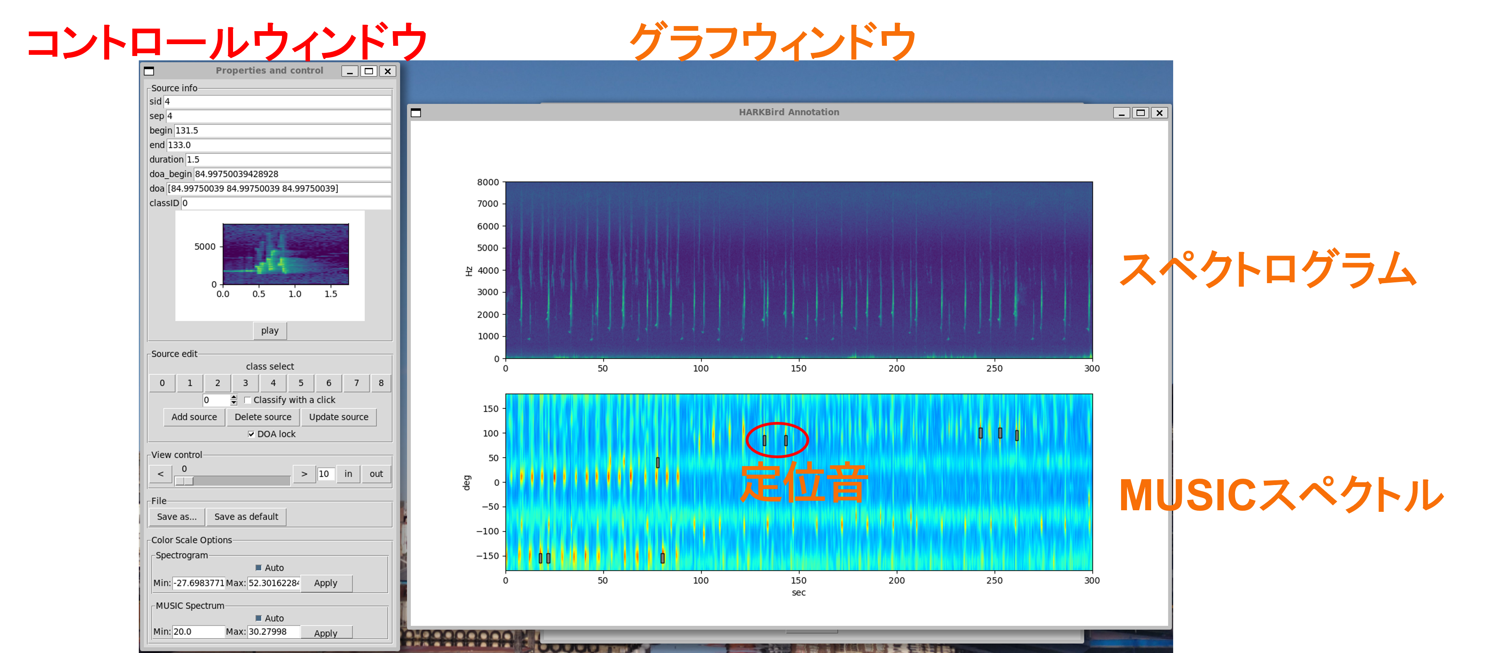Select class 6 button
This screenshot has width=1491, height=653.
coord(329,382)
